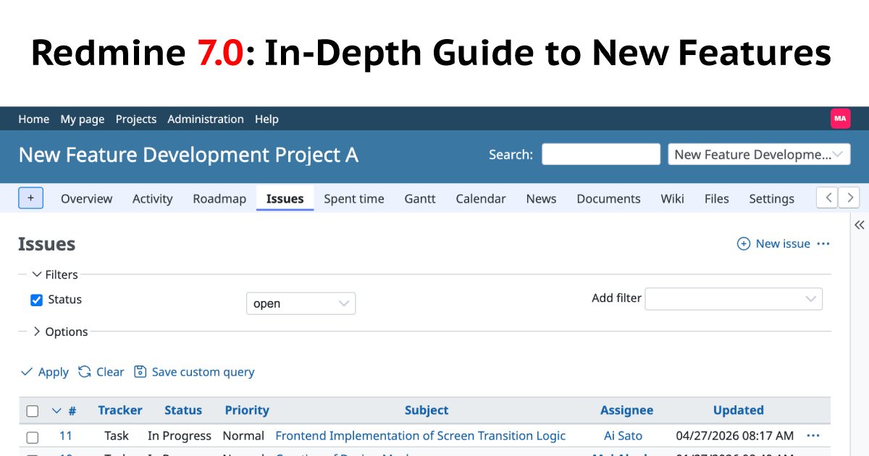
Task: Click the Search label link
Action: pyautogui.click(x=511, y=154)
